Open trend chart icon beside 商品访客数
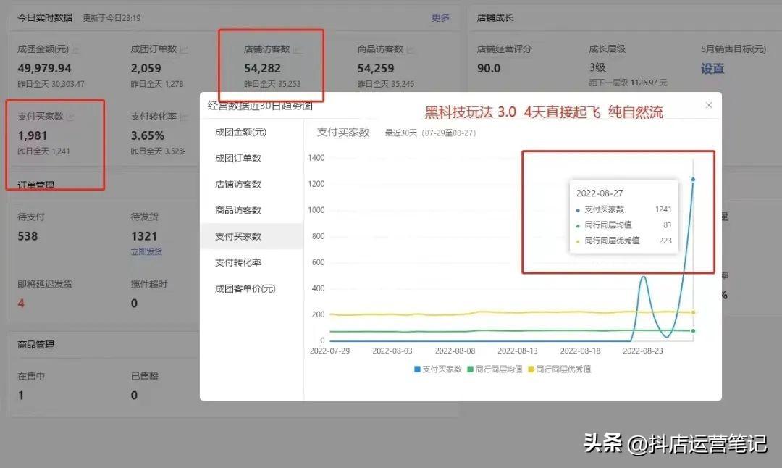 point(411,49)
